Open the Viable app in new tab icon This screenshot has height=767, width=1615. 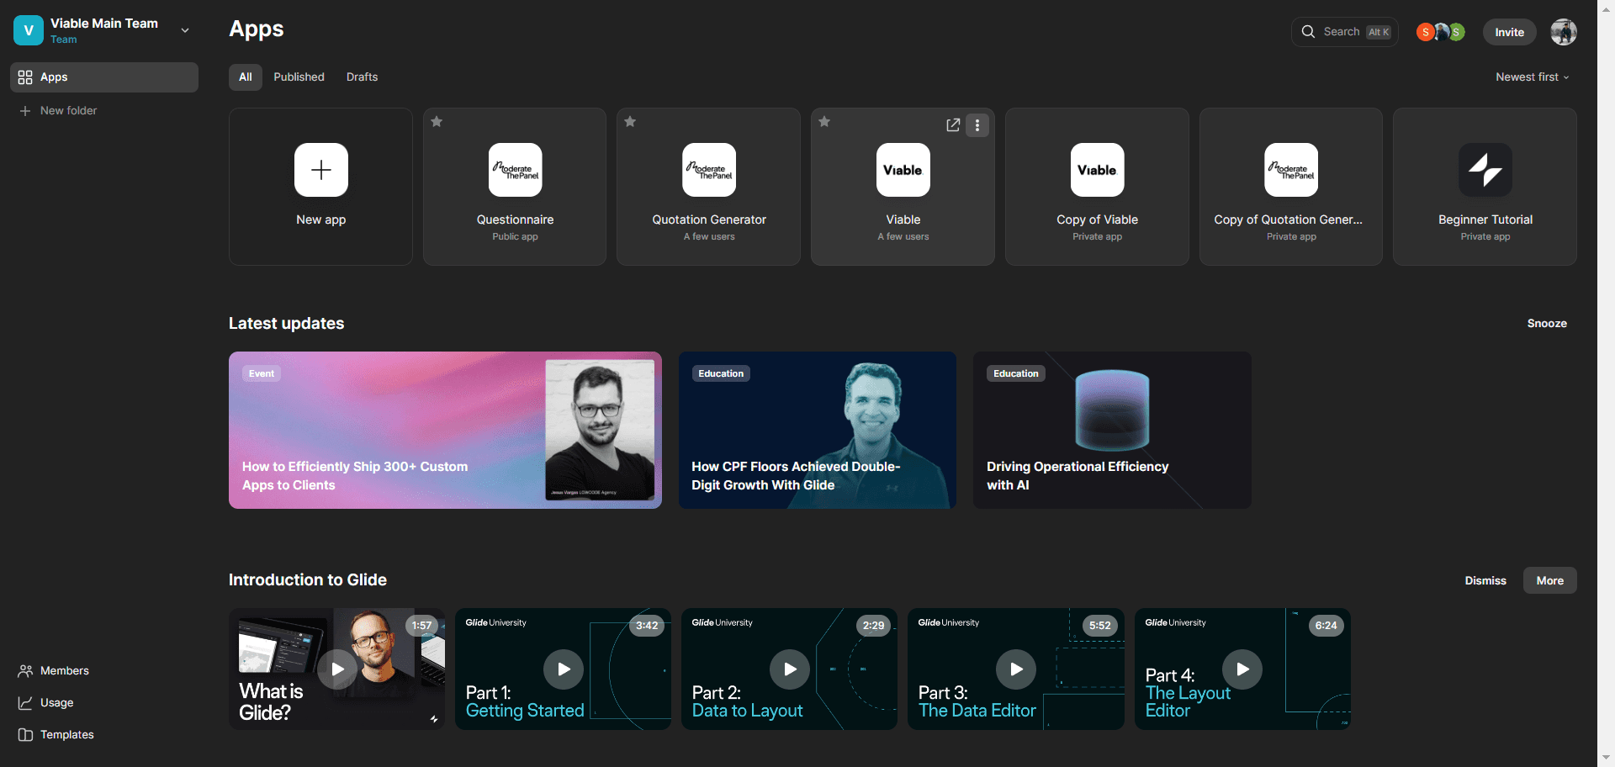point(953,125)
